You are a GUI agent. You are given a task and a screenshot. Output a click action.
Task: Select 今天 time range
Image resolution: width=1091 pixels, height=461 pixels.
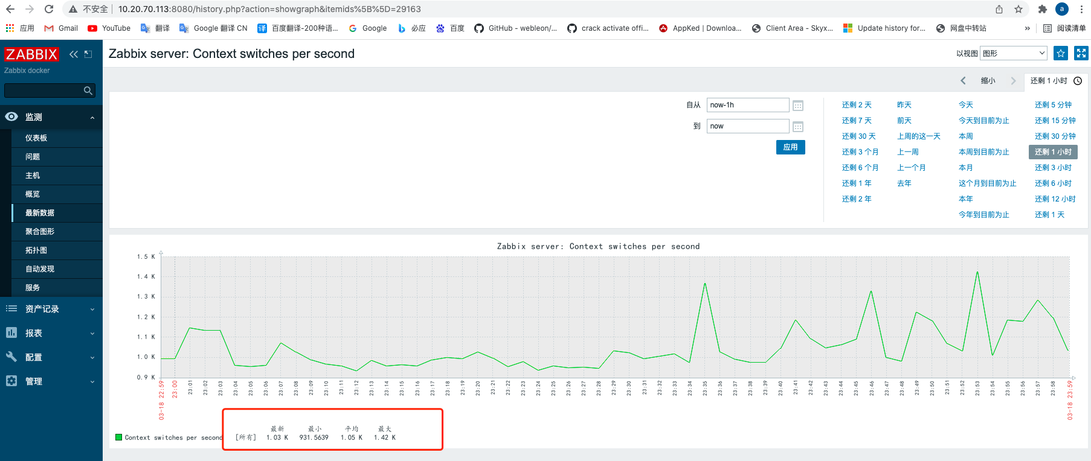(x=966, y=105)
